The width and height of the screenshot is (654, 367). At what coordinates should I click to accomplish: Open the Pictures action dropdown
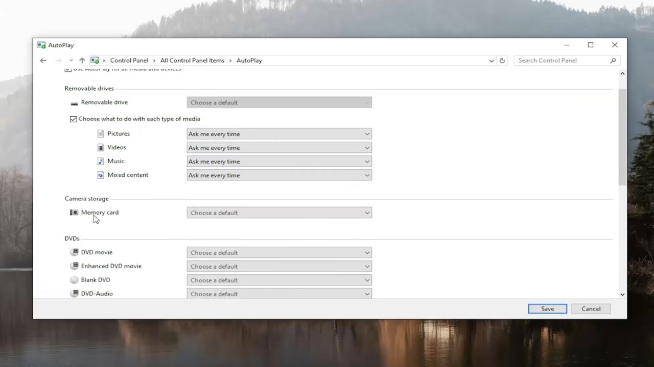[x=279, y=134]
